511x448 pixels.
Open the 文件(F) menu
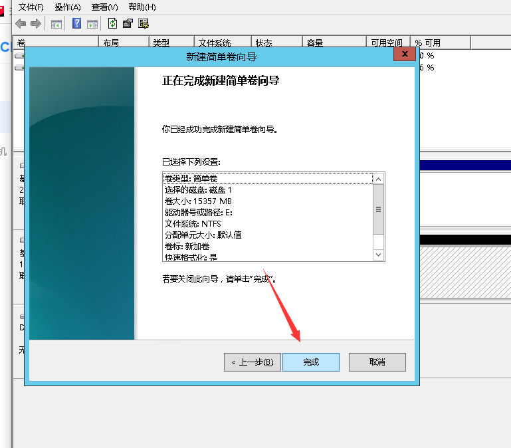coord(31,7)
